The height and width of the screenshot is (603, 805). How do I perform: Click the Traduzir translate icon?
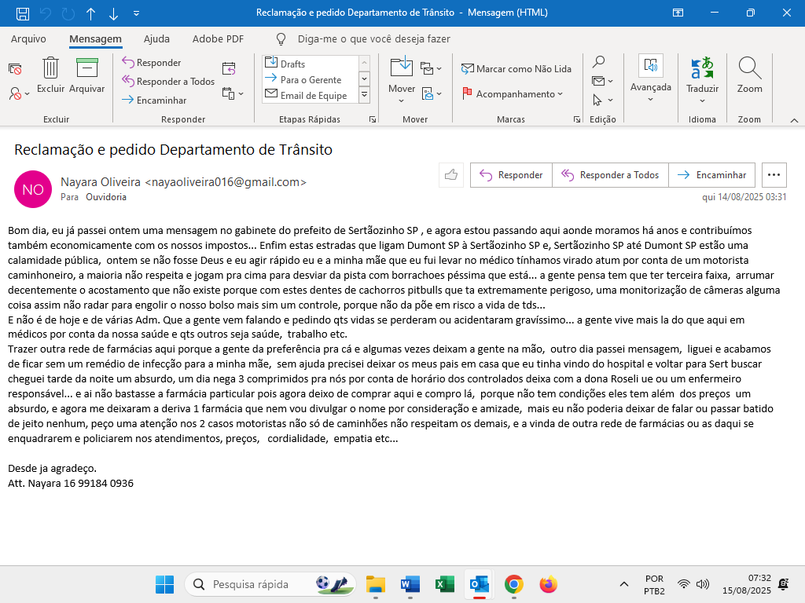[702, 69]
